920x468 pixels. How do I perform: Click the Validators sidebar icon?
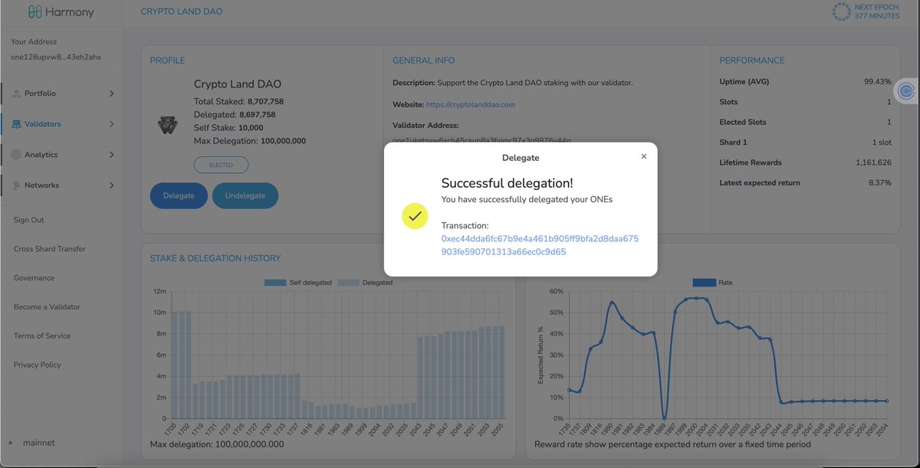[17, 124]
